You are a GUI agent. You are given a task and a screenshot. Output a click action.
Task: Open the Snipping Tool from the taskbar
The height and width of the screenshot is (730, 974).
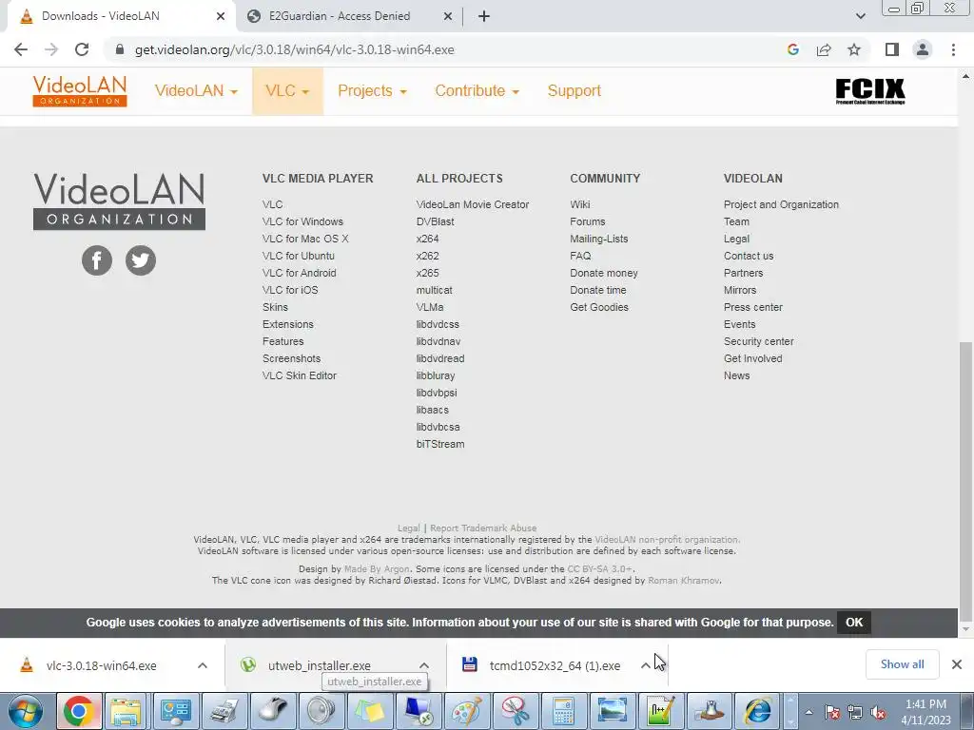pos(515,711)
